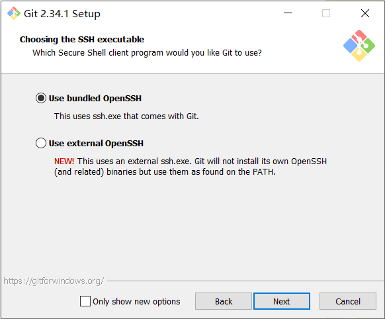The height and width of the screenshot is (319, 385).
Task: Open the https://gitforwindows.org/ link
Action: point(54,281)
